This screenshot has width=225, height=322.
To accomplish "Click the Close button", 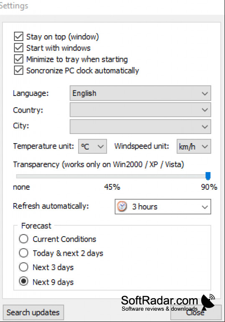I will [196, 312].
